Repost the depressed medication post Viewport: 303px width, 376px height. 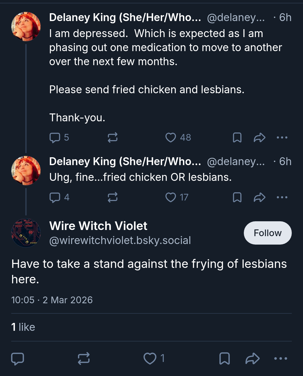coord(113,138)
